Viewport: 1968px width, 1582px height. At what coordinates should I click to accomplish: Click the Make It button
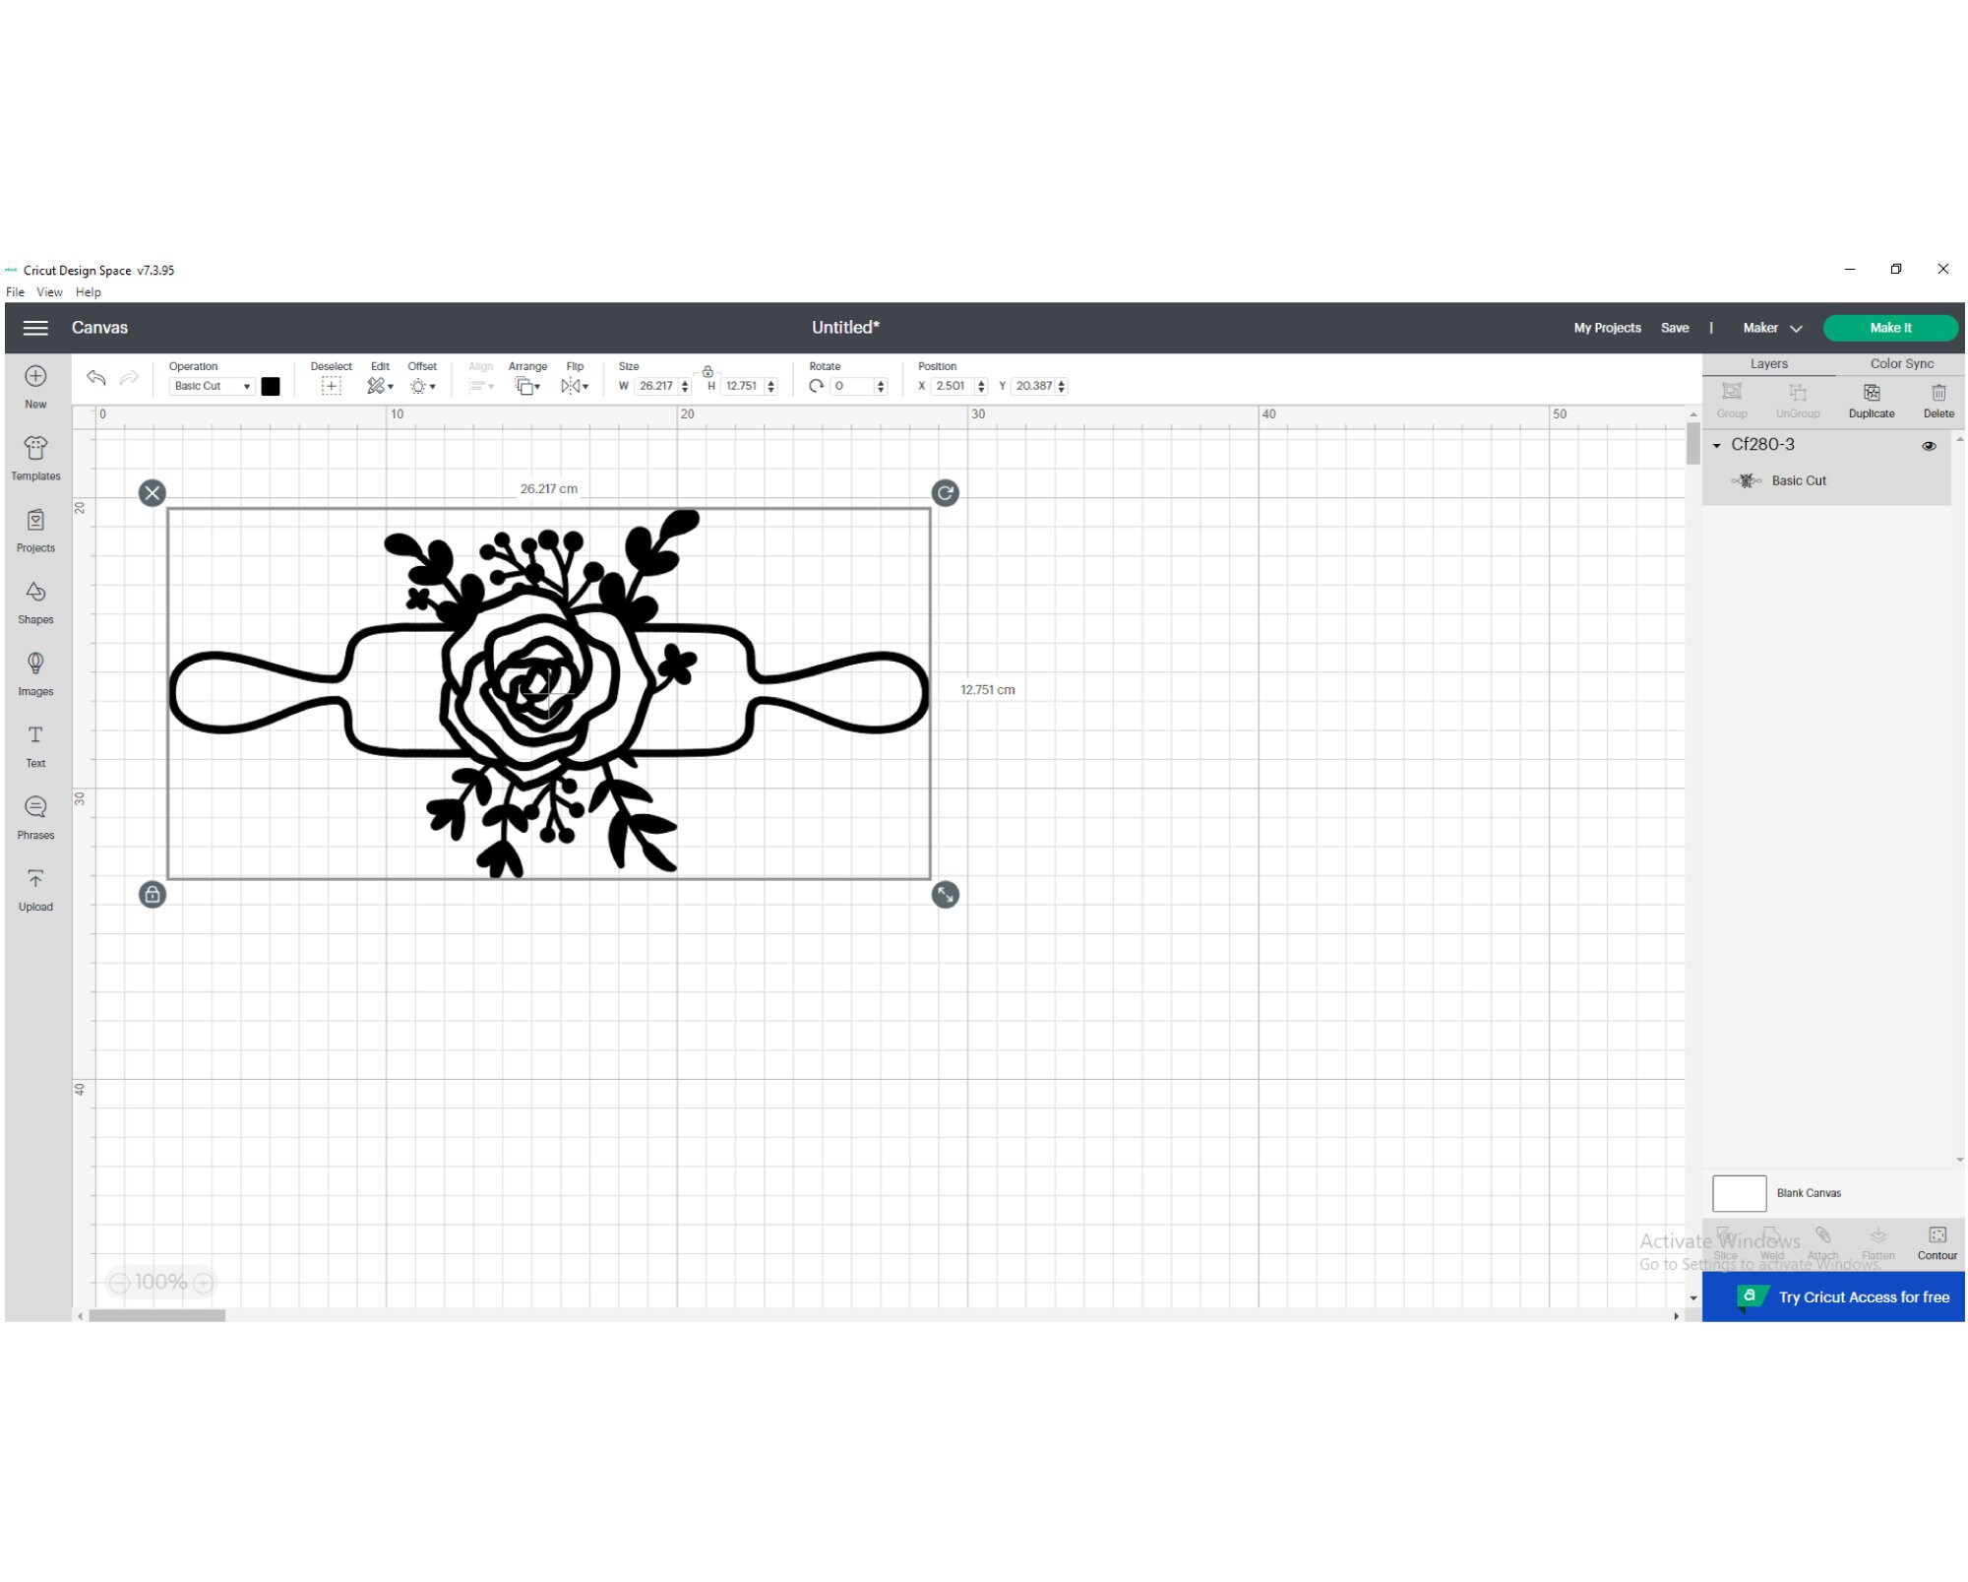coord(1890,327)
